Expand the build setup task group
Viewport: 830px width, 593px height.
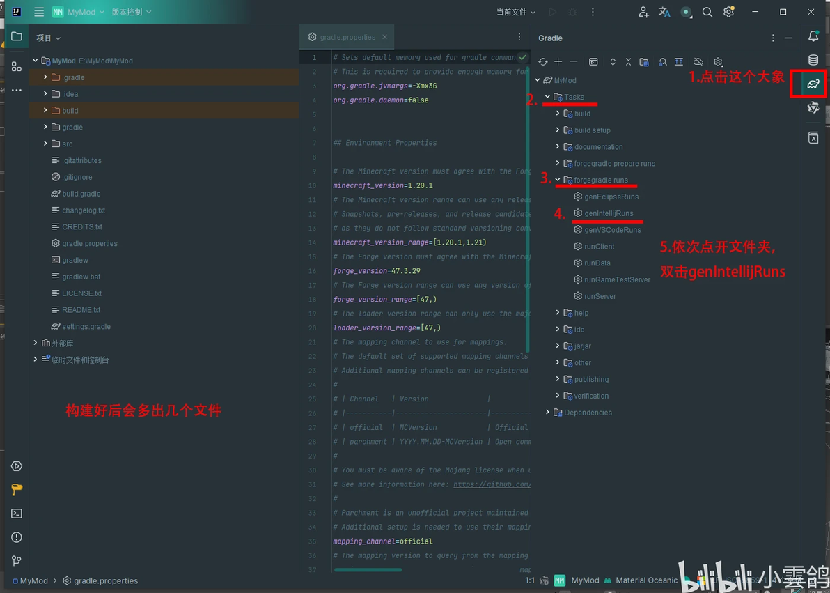557,130
